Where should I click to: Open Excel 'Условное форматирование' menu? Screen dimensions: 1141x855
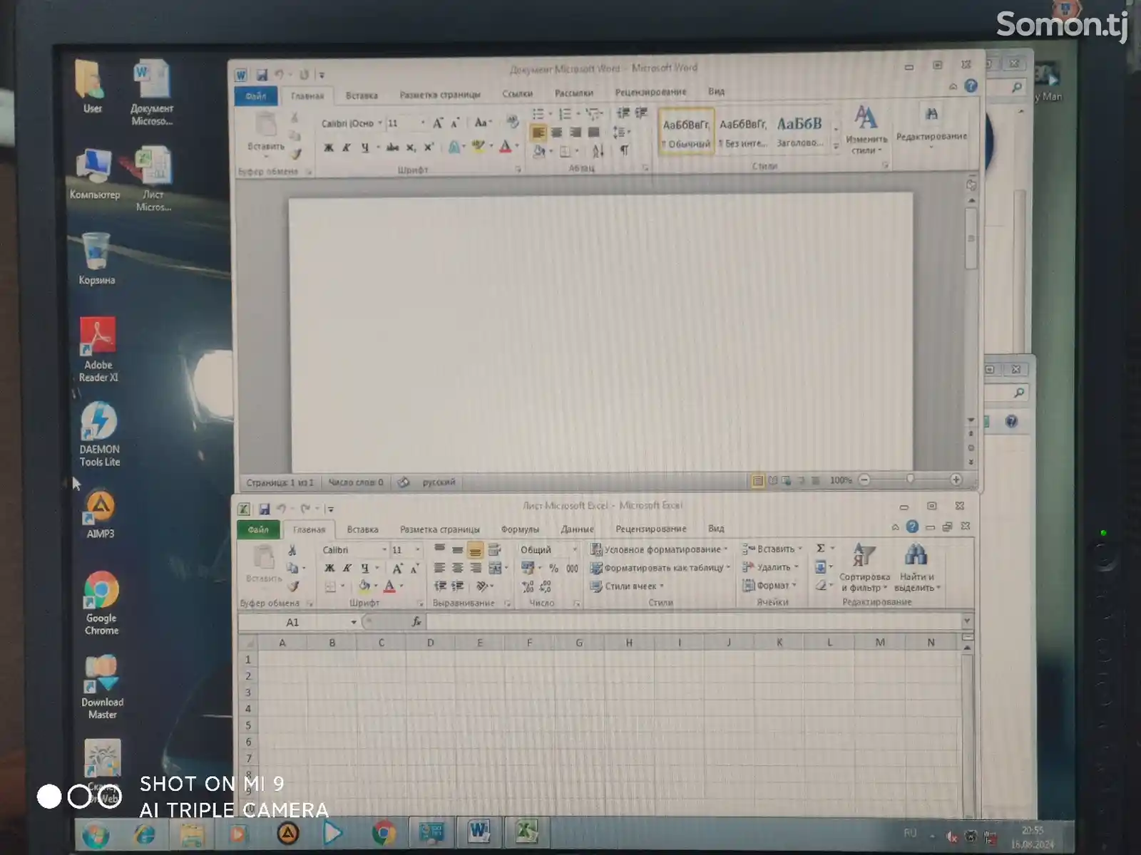660,549
